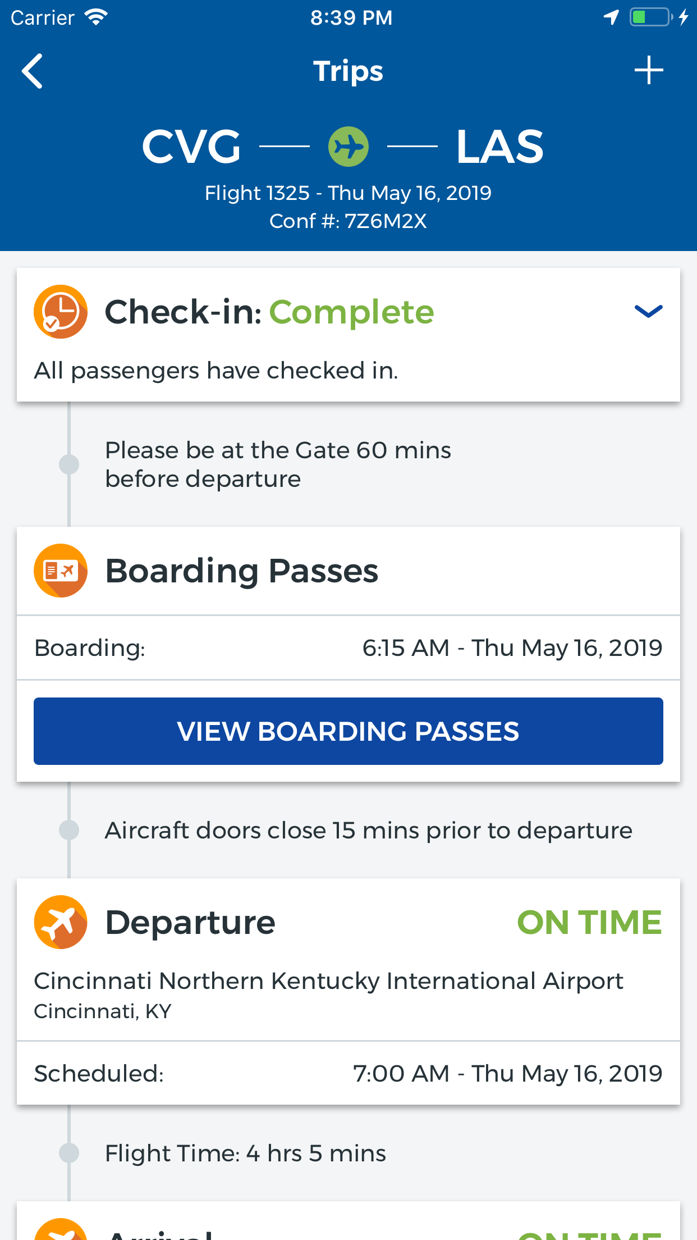Open the Boarding Passes section header

click(x=242, y=571)
